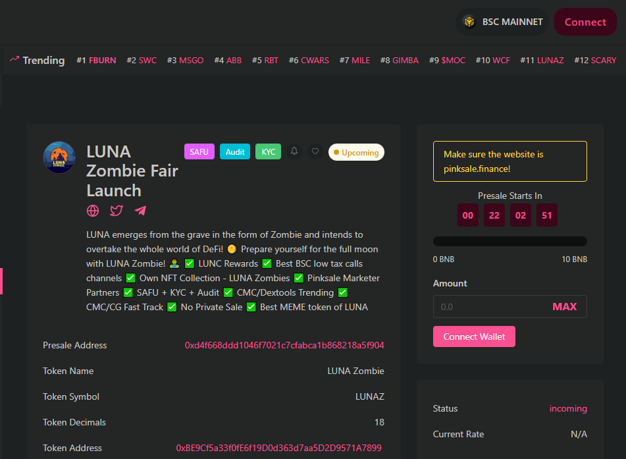Image resolution: width=626 pixels, height=459 pixels.
Task: Click the Amount input field
Action: [x=510, y=306]
